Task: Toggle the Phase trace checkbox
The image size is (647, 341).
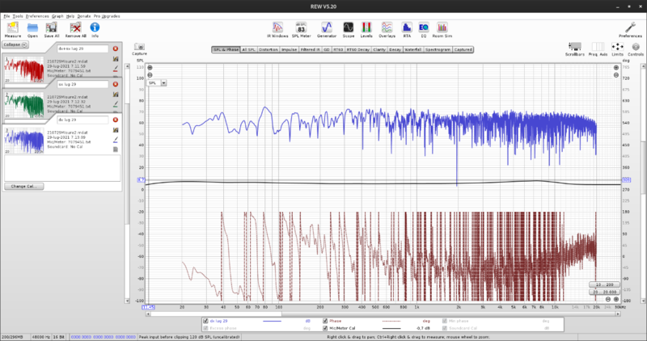Action: 326,322
